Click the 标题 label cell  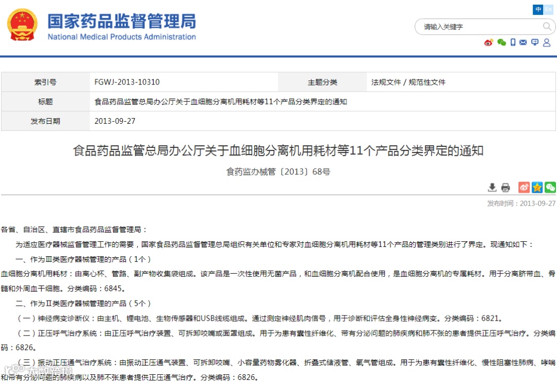click(x=45, y=102)
